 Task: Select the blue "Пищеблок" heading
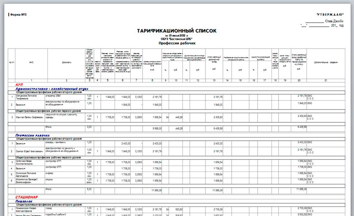click(x=24, y=201)
